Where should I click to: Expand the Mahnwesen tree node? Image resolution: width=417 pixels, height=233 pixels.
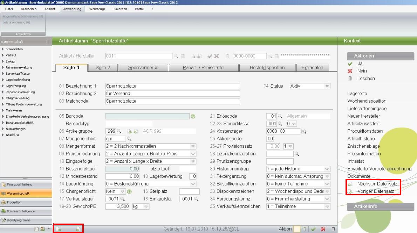[x=3, y=110]
